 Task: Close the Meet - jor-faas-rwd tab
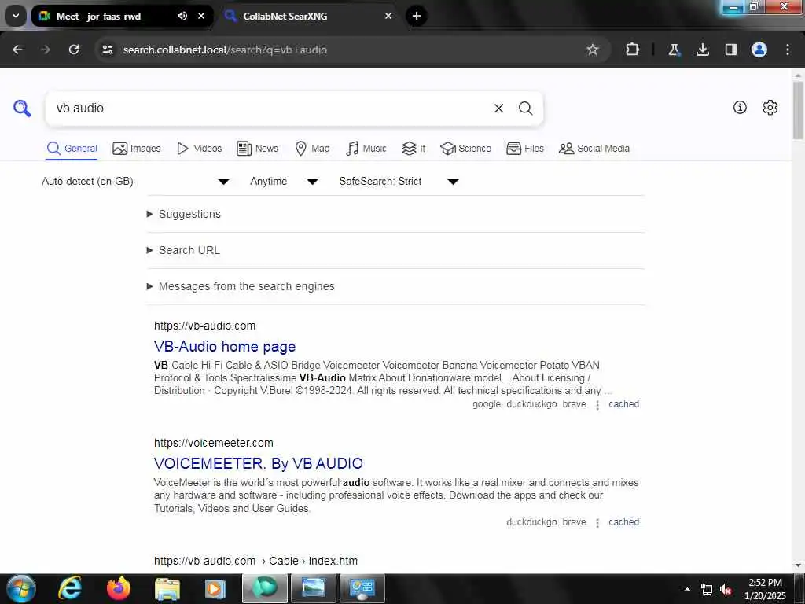tap(201, 16)
